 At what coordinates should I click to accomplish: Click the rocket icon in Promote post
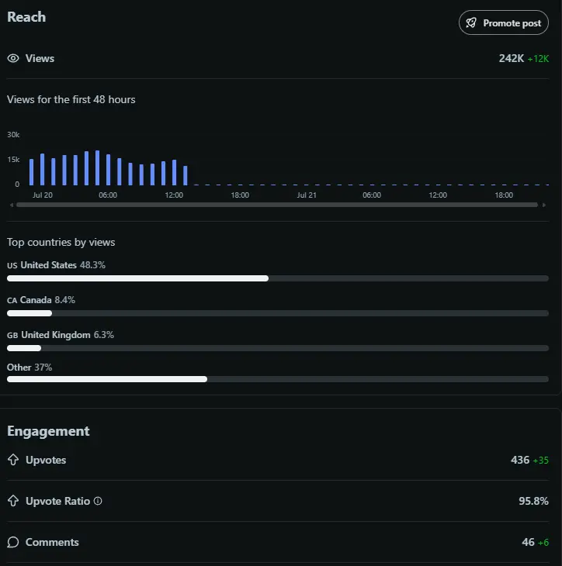click(x=471, y=22)
